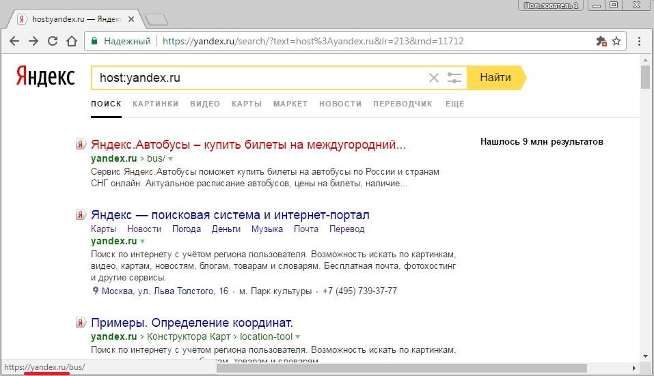Bookmark this page with the star icon
The image size is (654, 376).
(616, 41)
